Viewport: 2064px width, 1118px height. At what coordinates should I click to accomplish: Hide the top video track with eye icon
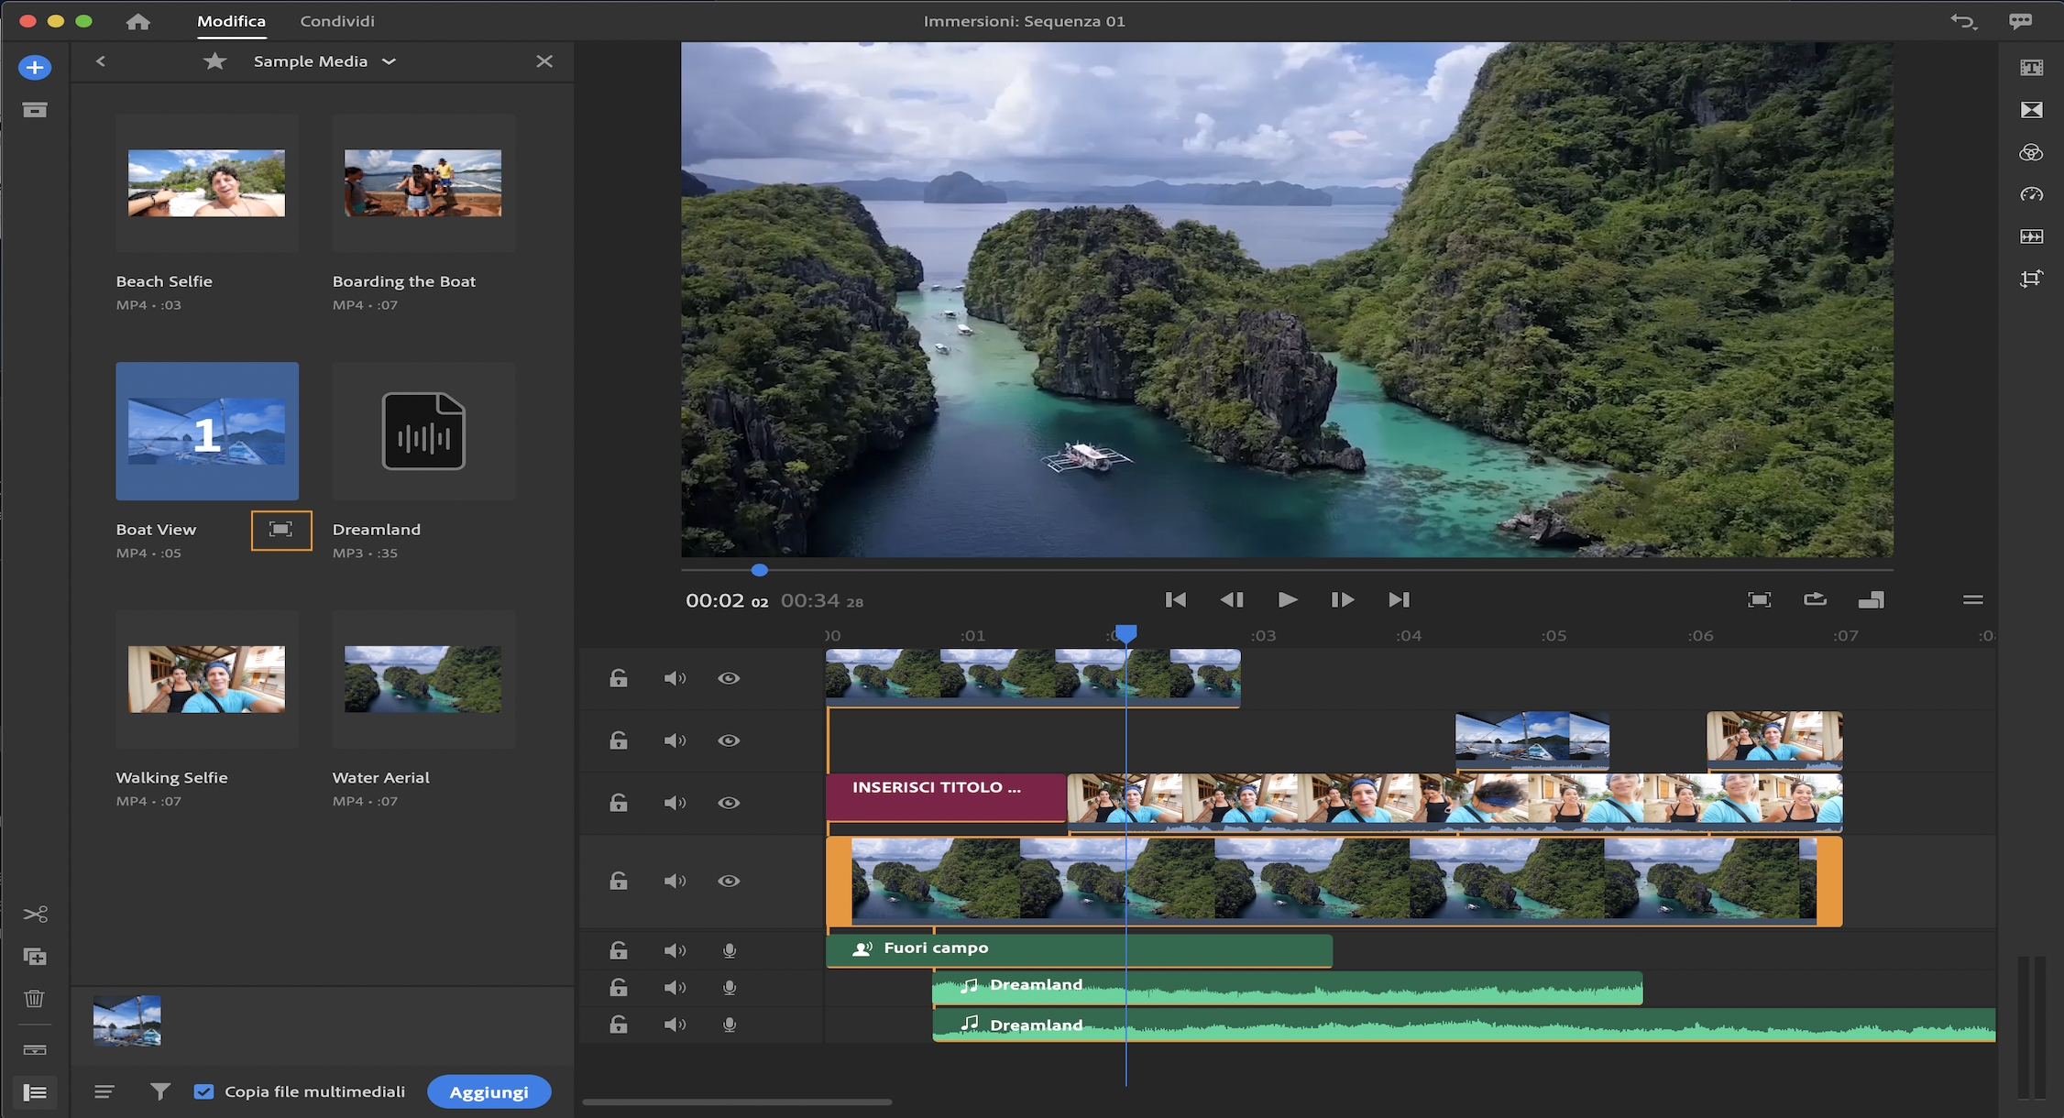(729, 678)
